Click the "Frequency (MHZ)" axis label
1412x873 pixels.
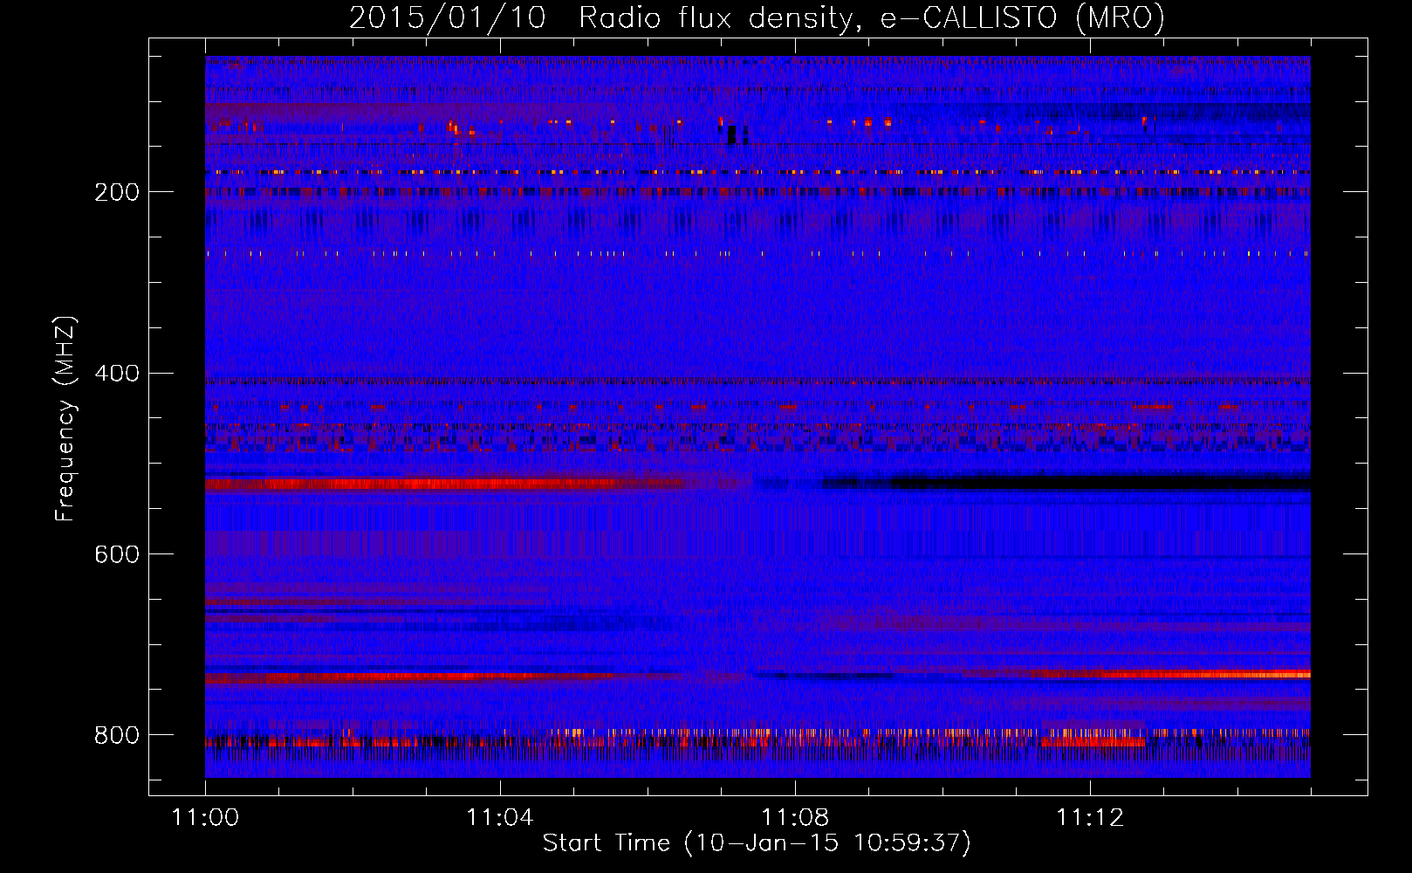[65, 419]
